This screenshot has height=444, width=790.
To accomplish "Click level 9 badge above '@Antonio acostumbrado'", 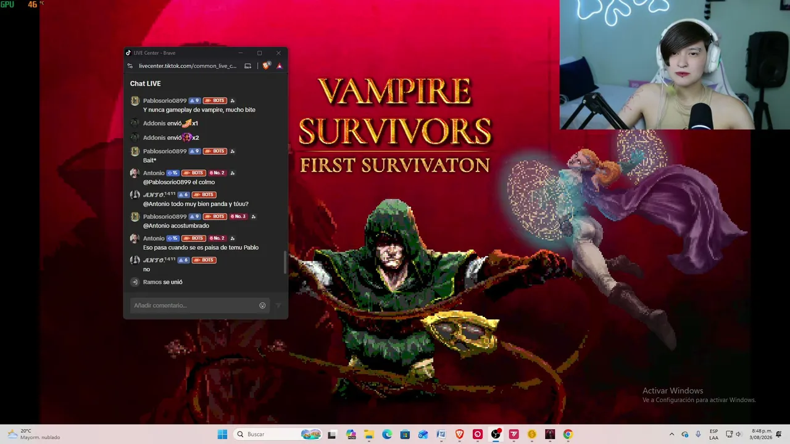I will (194, 216).
